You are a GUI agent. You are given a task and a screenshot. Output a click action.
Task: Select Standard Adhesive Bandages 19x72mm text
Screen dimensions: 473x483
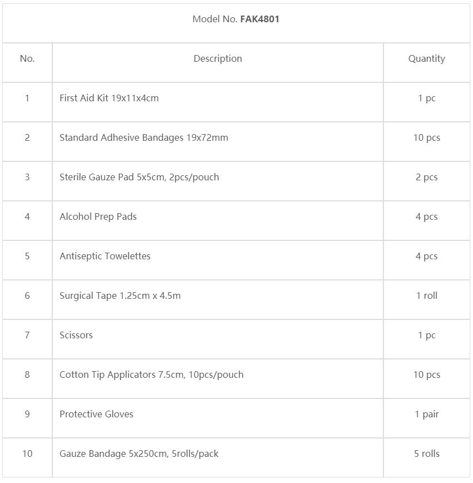(144, 137)
